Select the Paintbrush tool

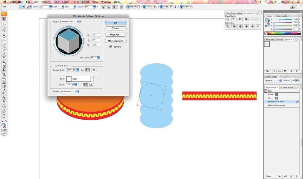(x=4, y=50)
